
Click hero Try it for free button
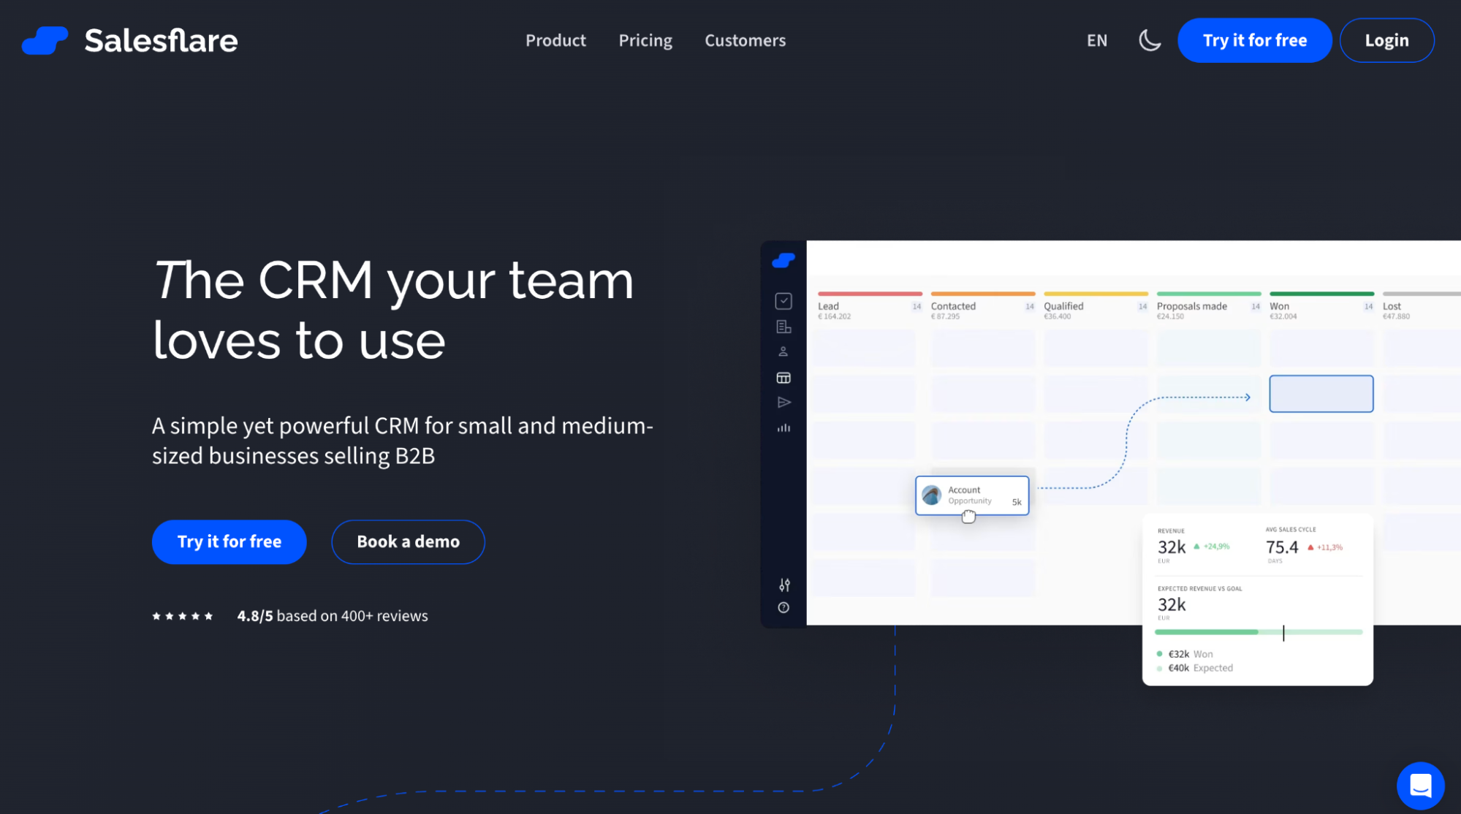point(229,541)
